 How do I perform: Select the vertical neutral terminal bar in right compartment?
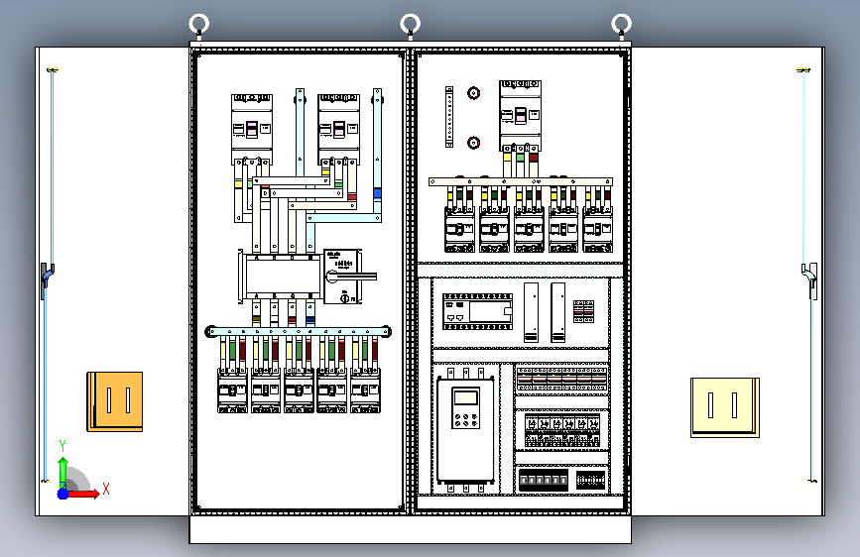pyautogui.click(x=449, y=117)
